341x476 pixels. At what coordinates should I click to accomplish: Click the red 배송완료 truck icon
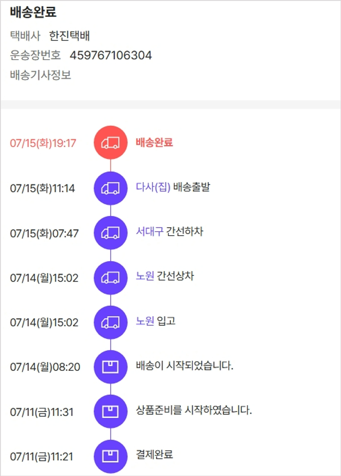coord(110,142)
